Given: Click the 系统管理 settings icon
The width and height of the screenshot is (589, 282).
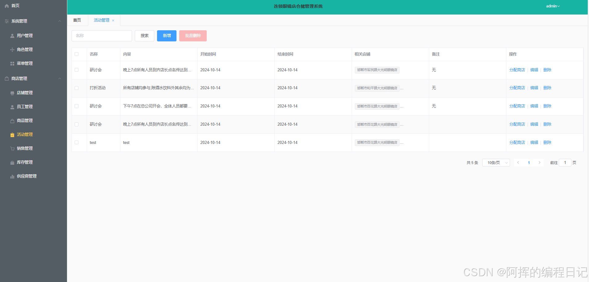Looking at the screenshot, I should point(7,21).
